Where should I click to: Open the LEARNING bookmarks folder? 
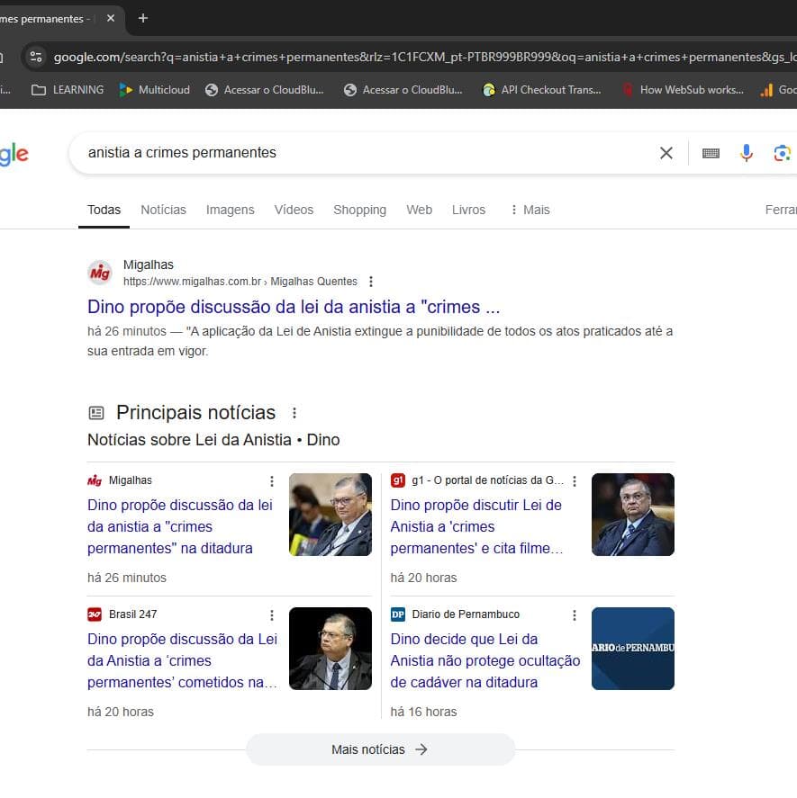click(x=68, y=90)
